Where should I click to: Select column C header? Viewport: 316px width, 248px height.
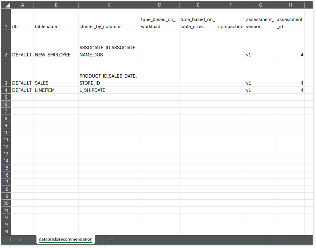coord(109,5)
